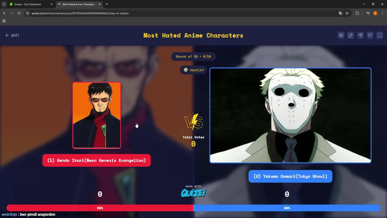Minimize the browser window
The width and height of the screenshot is (387, 218).
pos(364,4)
